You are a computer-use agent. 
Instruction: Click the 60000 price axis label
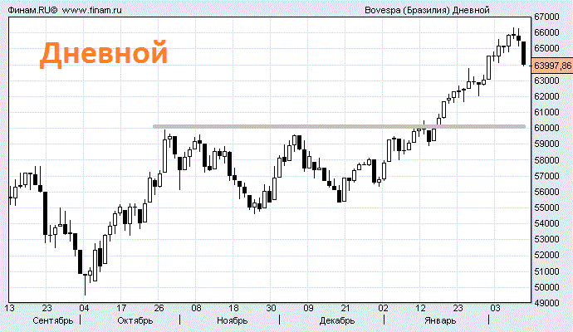pyautogui.click(x=546, y=129)
